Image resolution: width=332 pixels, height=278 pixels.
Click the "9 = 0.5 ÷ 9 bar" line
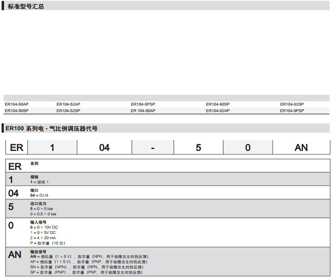pyautogui.click(x=44, y=214)
